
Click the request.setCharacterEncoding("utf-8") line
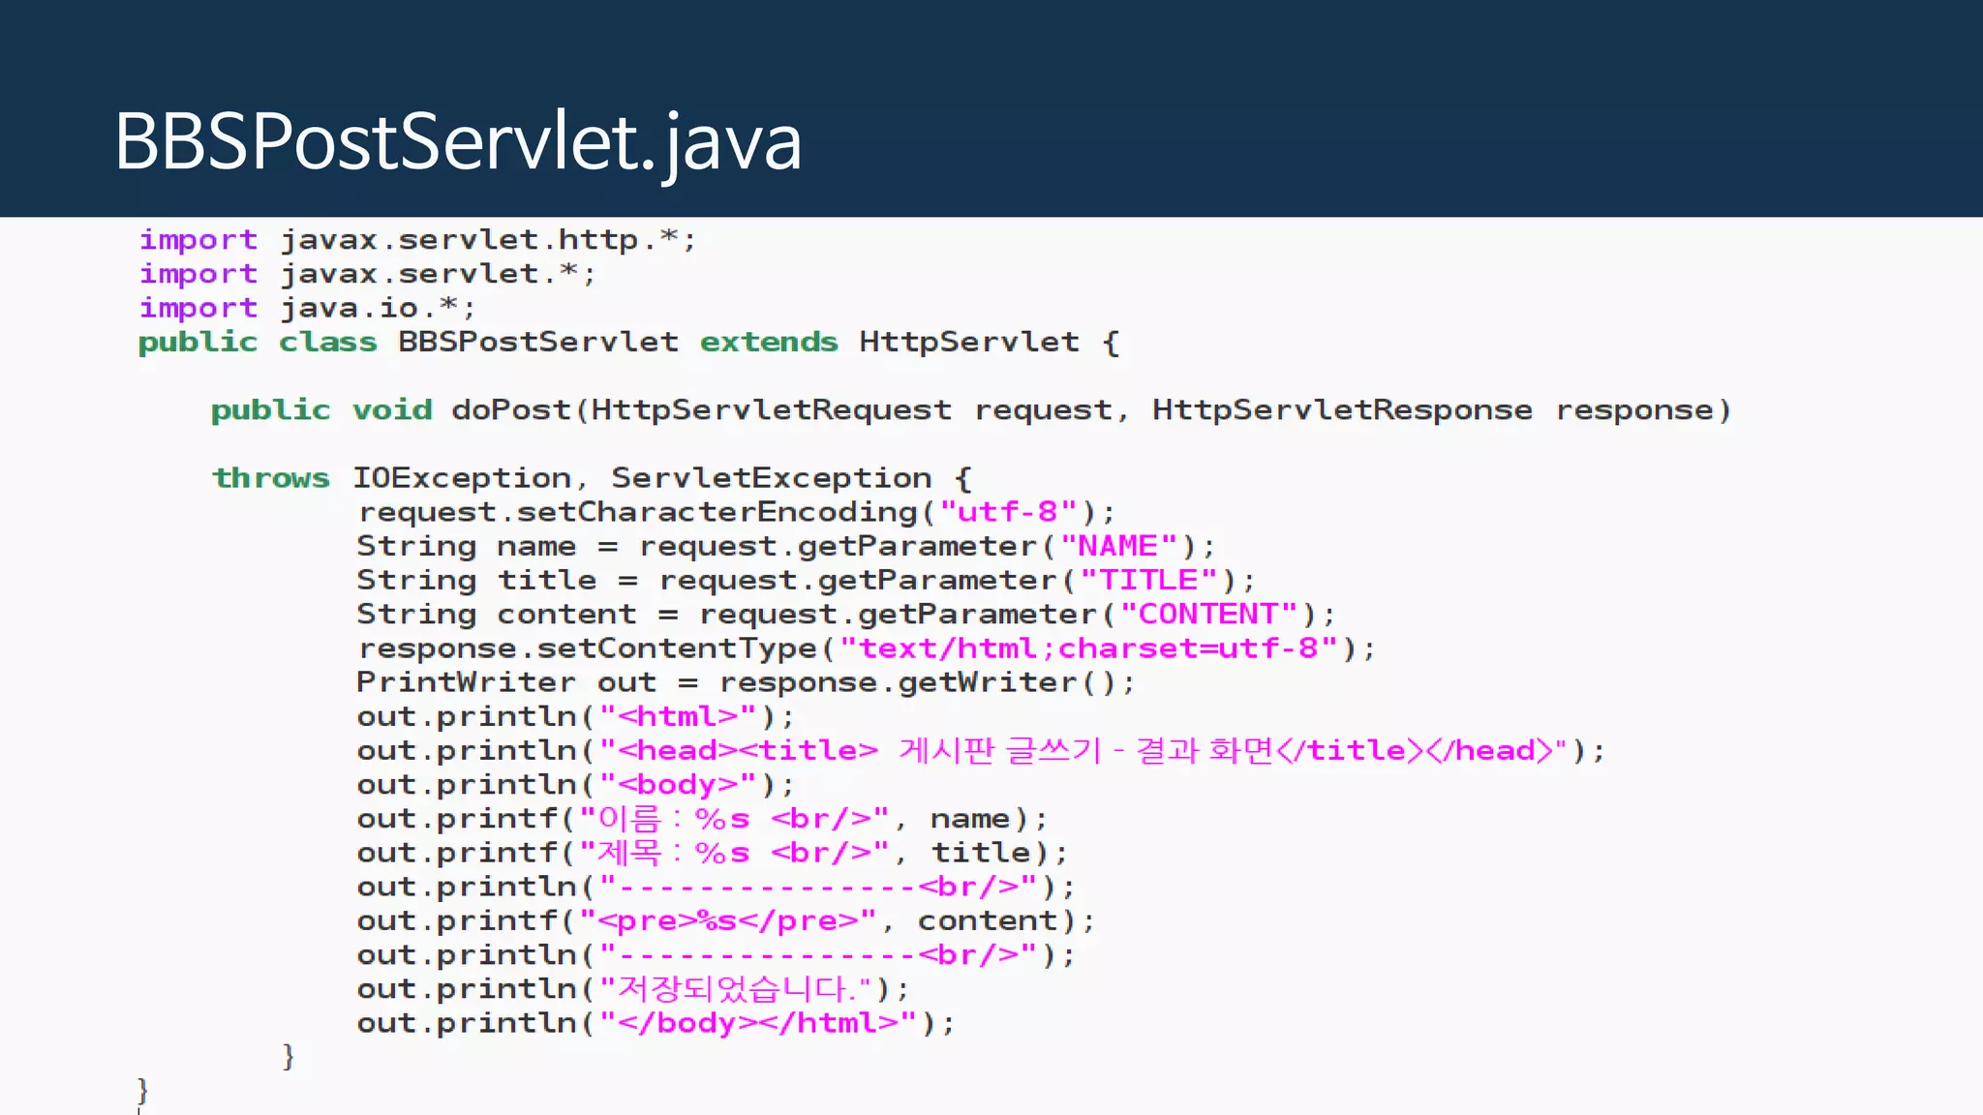736,512
